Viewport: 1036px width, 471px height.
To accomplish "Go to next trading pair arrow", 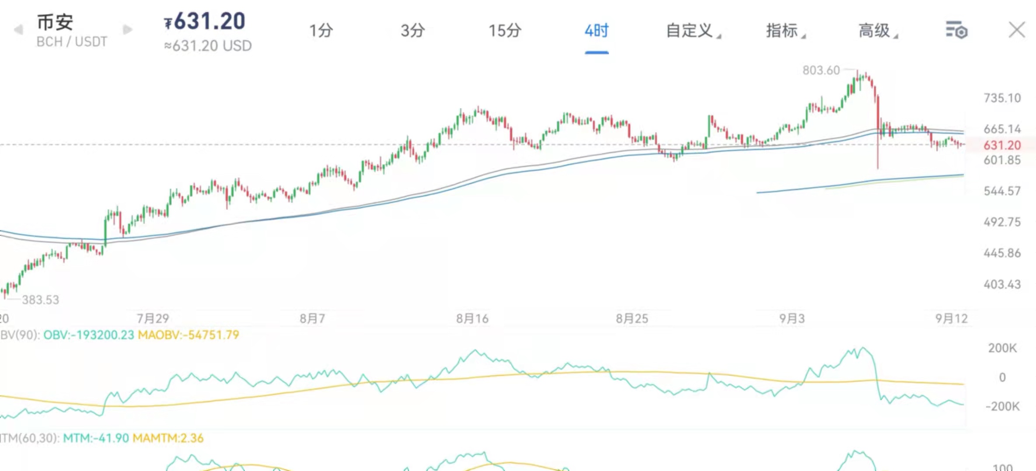I will pos(127,30).
